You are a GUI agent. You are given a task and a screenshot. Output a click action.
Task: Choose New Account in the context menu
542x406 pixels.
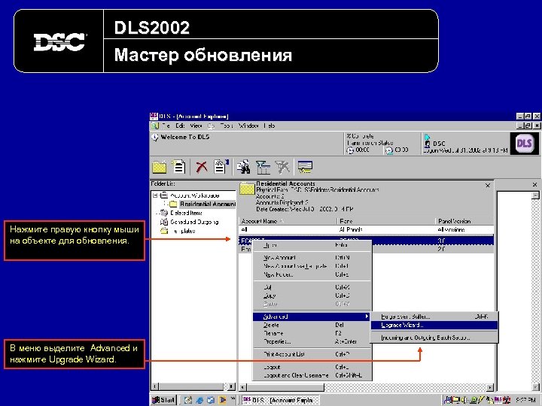tap(312, 258)
